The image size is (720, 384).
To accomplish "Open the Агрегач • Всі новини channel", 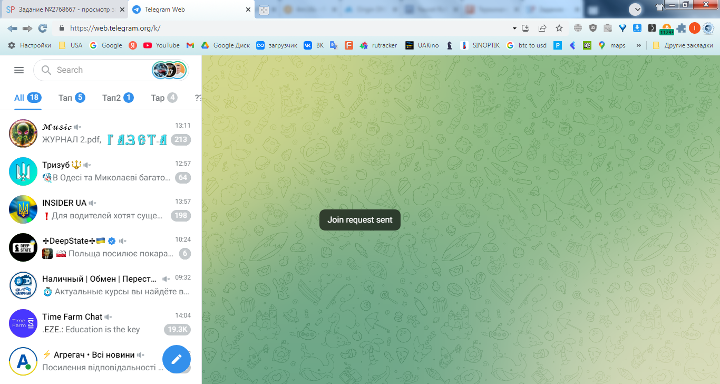I will (x=101, y=361).
